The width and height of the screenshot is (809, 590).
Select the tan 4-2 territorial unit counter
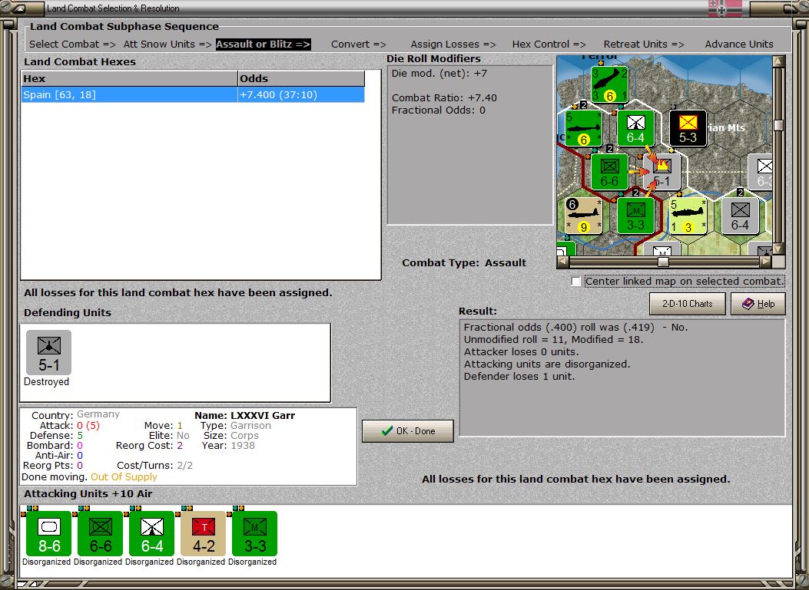coord(204,533)
